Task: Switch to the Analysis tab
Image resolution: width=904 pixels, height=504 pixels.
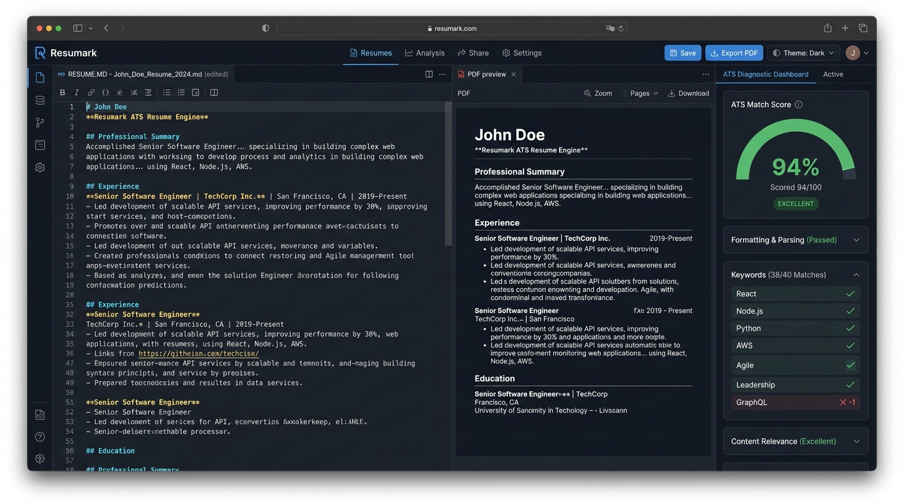Action: pos(425,53)
